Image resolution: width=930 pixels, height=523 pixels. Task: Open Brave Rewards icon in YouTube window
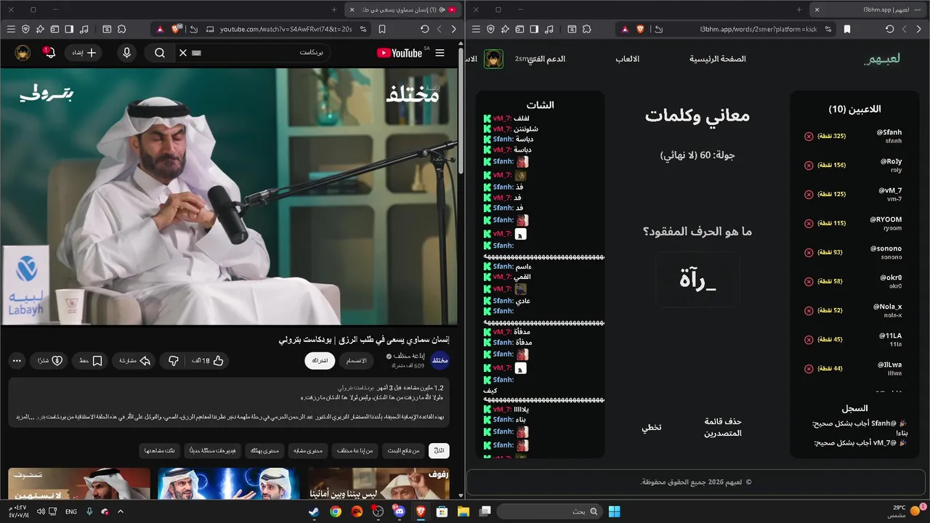pyautogui.click(x=159, y=29)
